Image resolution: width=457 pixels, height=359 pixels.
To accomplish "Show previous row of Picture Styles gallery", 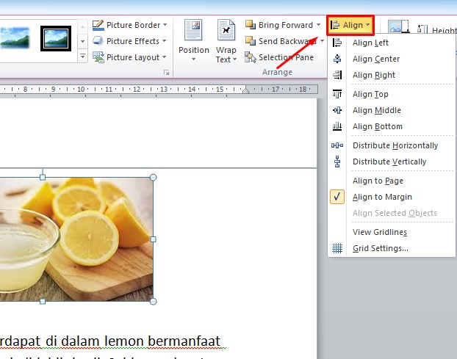I will coord(82,27).
